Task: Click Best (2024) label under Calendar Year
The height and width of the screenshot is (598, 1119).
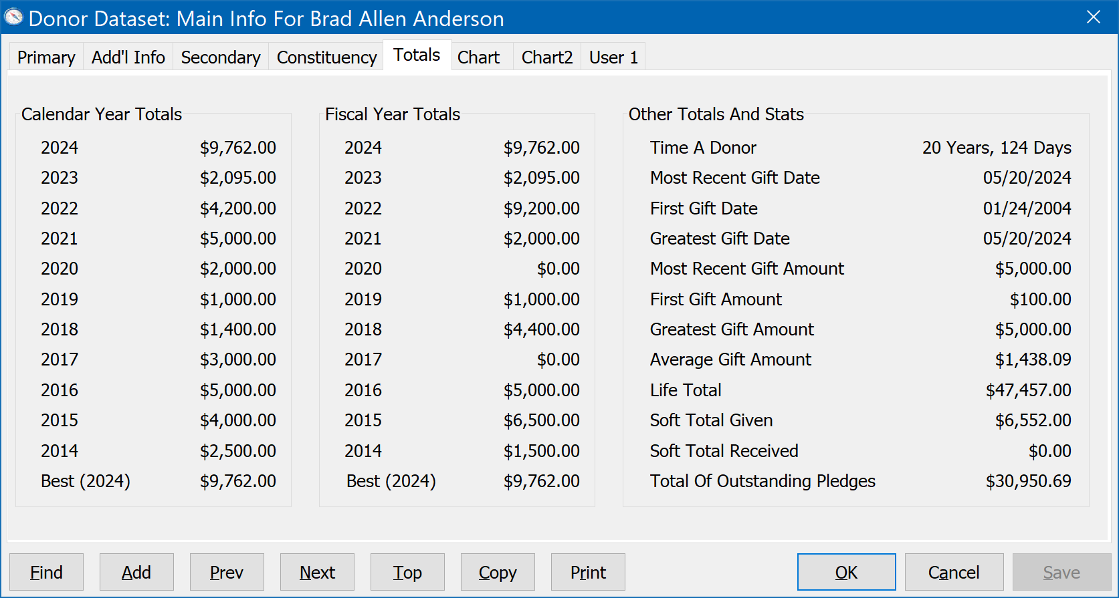Action: pyautogui.click(x=86, y=481)
